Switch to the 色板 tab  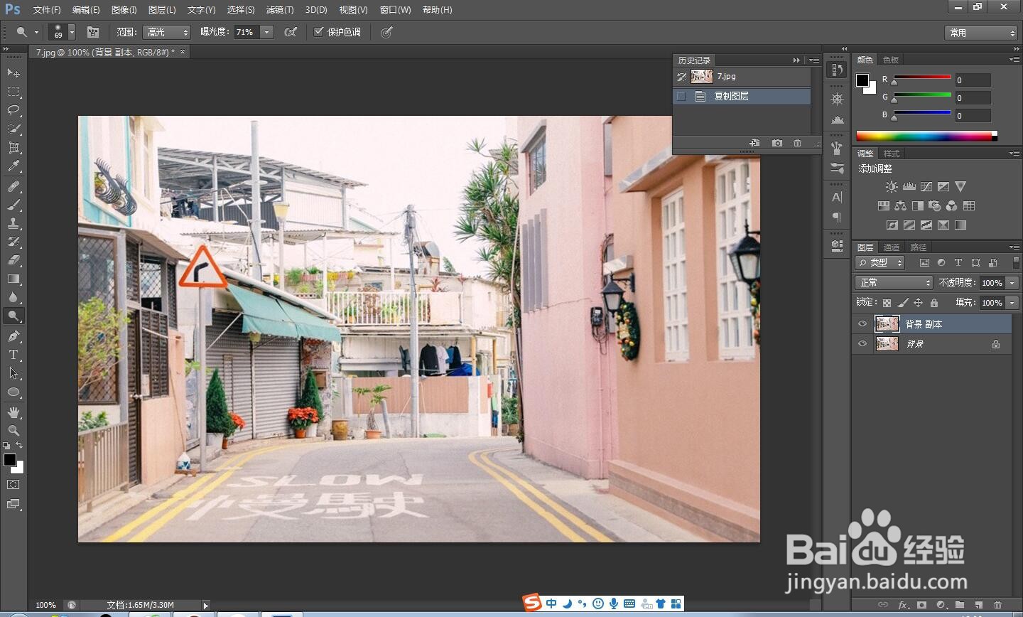[891, 60]
